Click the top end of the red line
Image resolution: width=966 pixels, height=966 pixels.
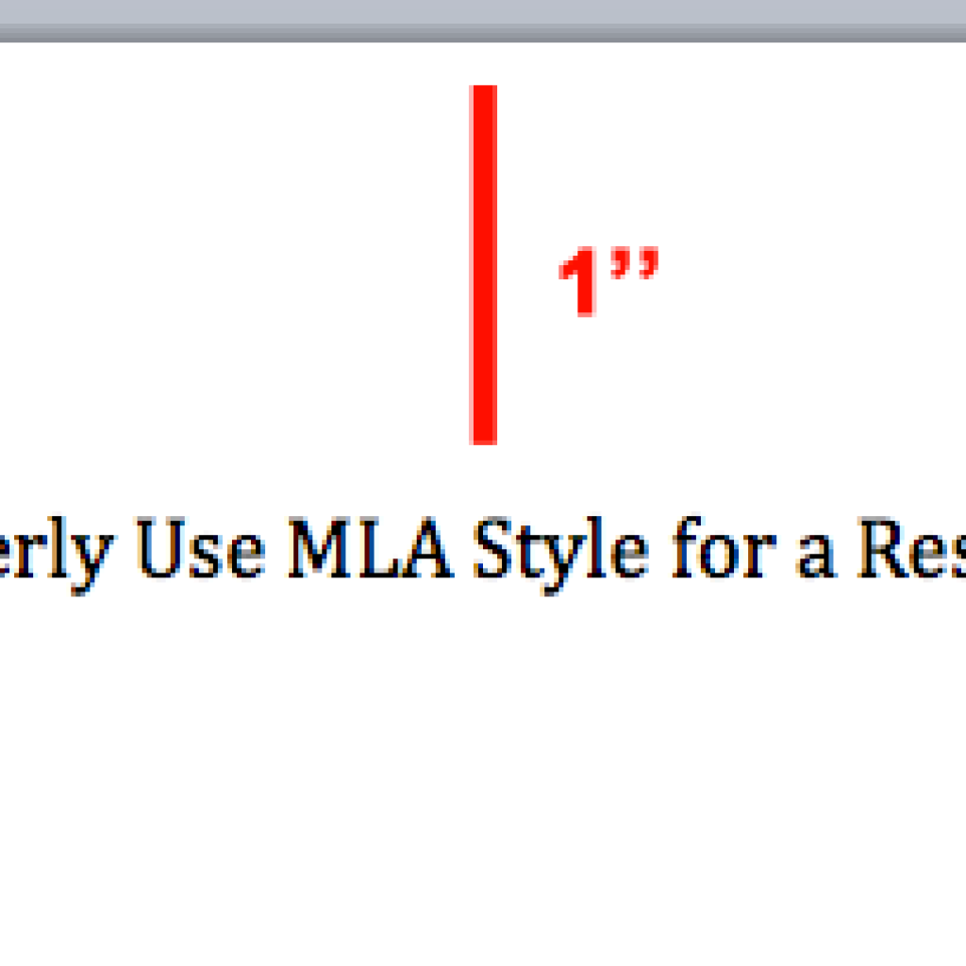484,92
